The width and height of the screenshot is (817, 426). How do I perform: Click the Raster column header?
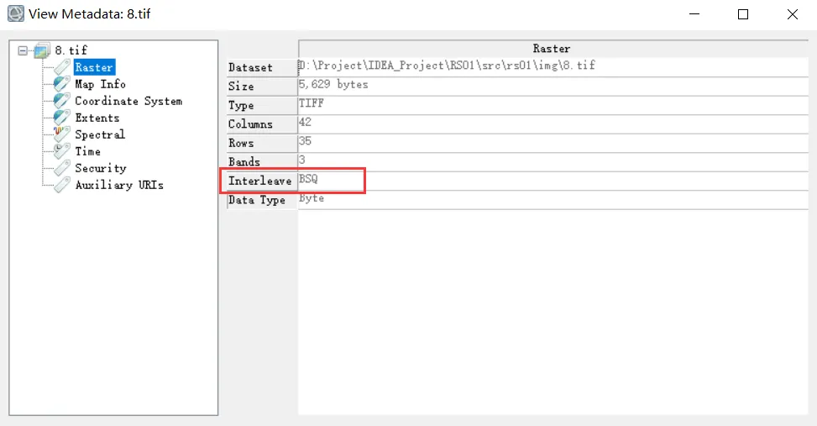coord(551,49)
